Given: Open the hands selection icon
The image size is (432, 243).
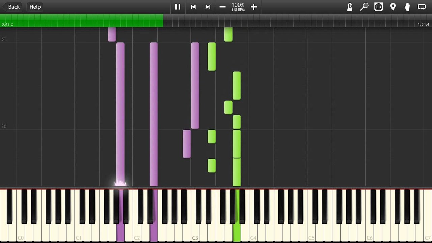Looking at the screenshot, I should [407, 7].
